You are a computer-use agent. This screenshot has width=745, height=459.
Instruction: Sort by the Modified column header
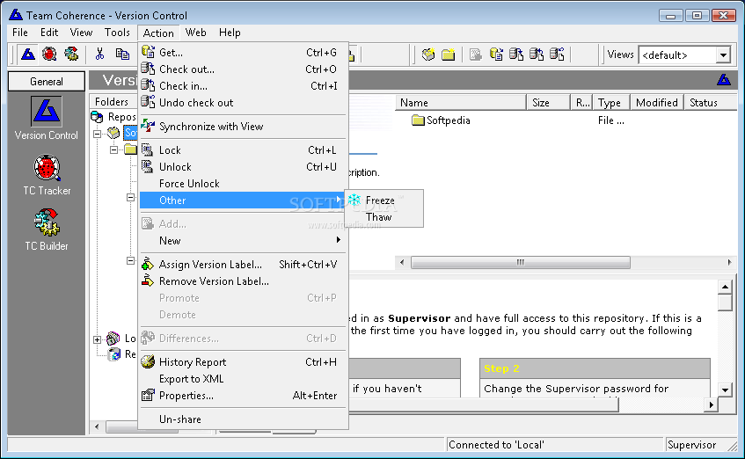(657, 103)
